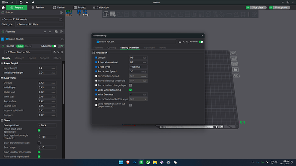This screenshot has width=296, height=166.
Task: Open the Slice plate dropdown arrow
Action: coord(248,8)
